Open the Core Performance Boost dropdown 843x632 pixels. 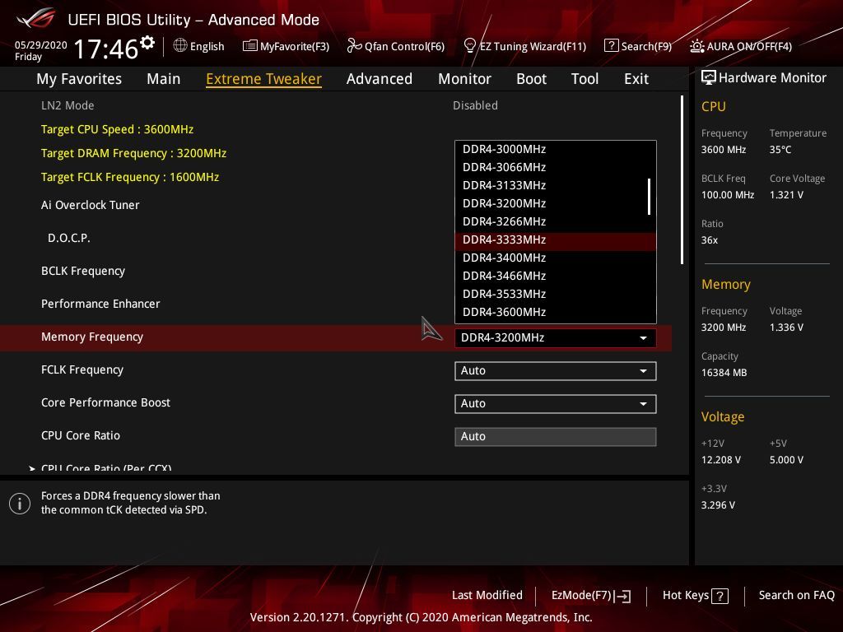556,403
